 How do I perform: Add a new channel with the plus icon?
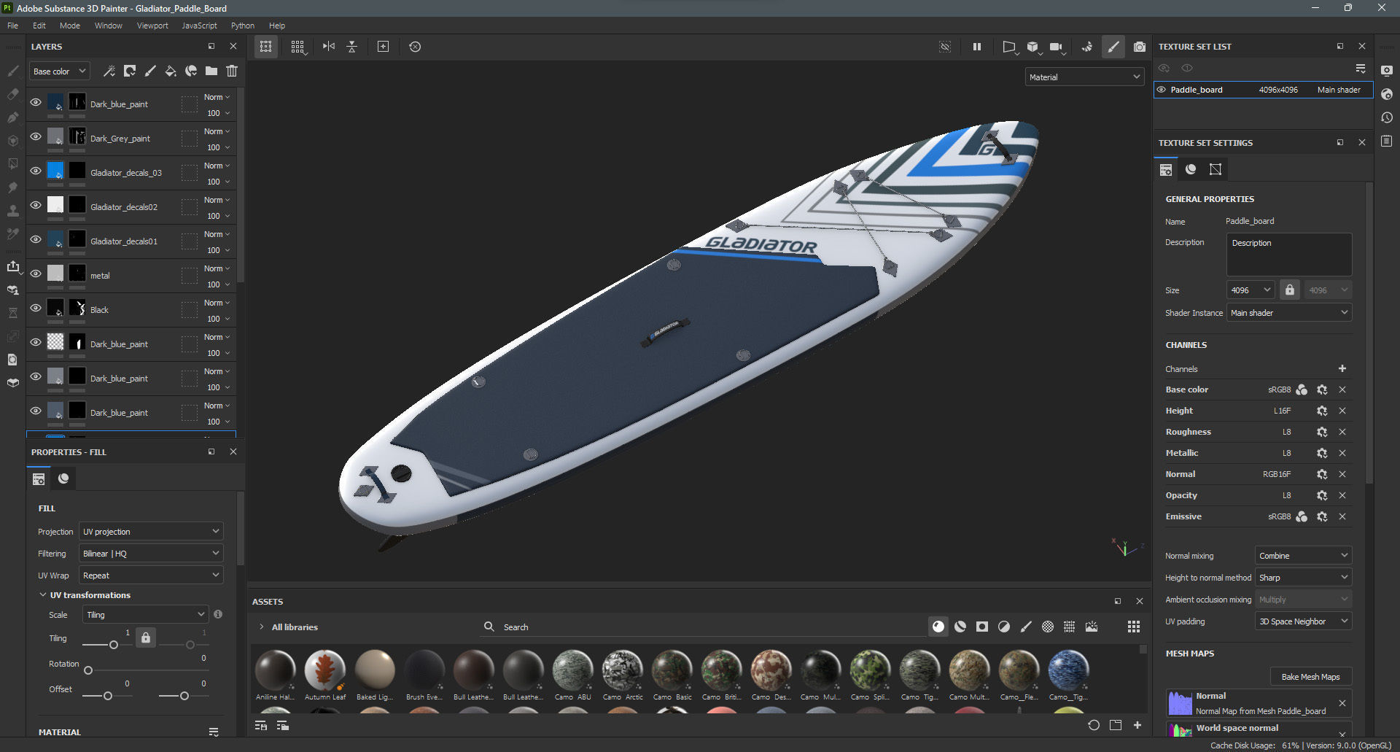(x=1342, y=368)
